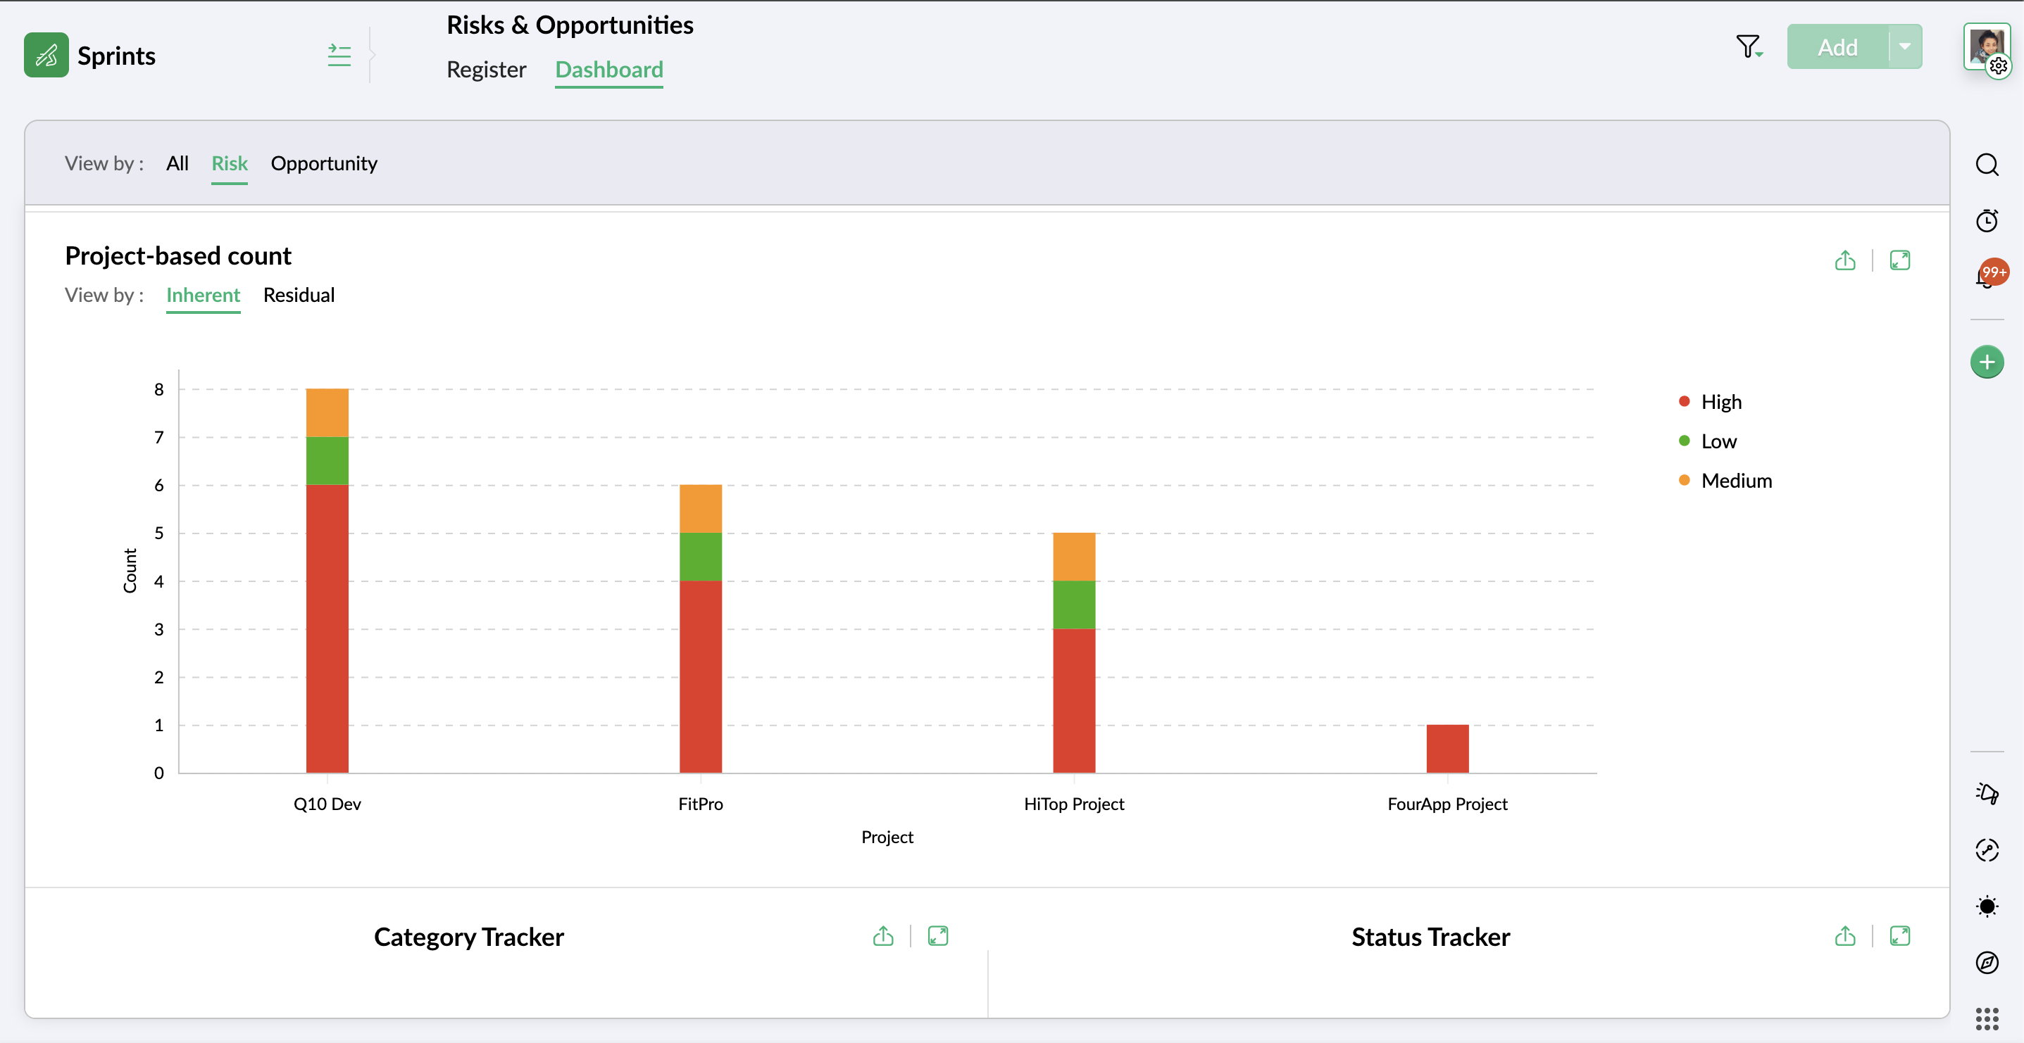
Task: Expand Category Tracker to full screen
Action: pos(938,936)
